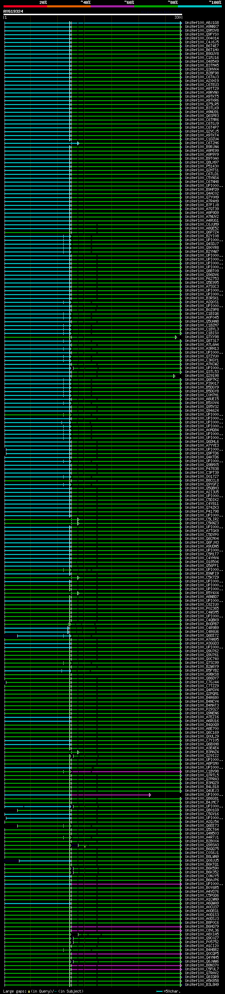Select the UniRef100_B5Y4X4 label
The height and width of the screenshot is (994, 225).
[x=202, y=593]
